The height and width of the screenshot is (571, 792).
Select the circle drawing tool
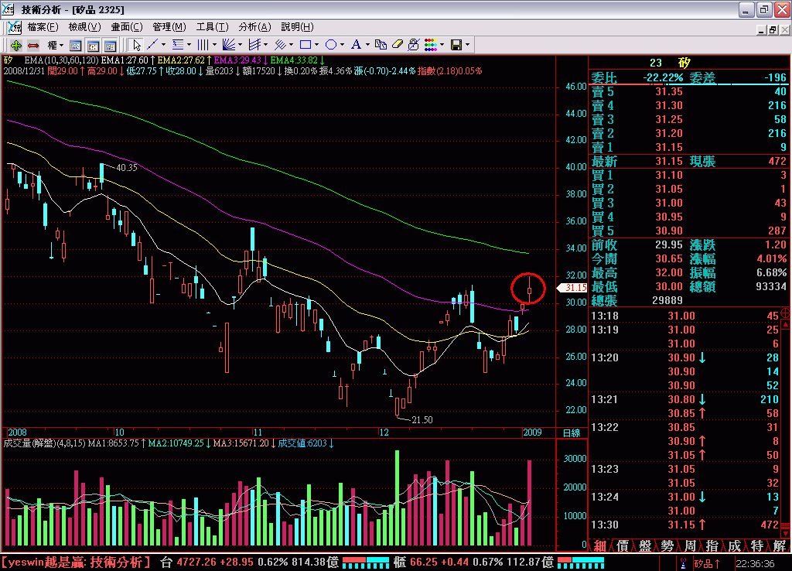pyautogui.click(x=331, y=46)
